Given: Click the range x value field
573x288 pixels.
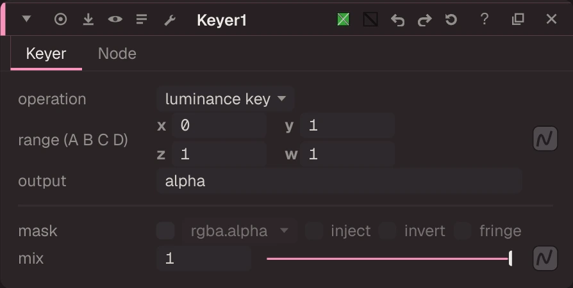Looking at the screenshot, I should coord(219,125).
